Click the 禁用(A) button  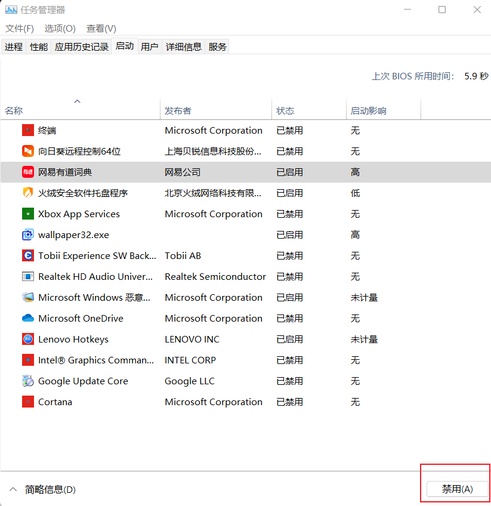[457, 489]
